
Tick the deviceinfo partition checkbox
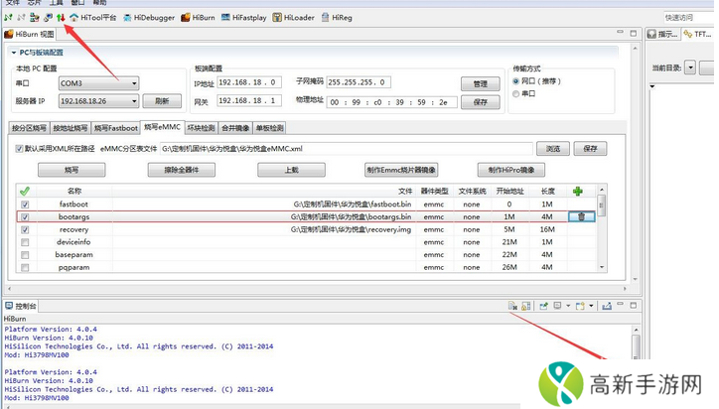(x=25, y=241)
